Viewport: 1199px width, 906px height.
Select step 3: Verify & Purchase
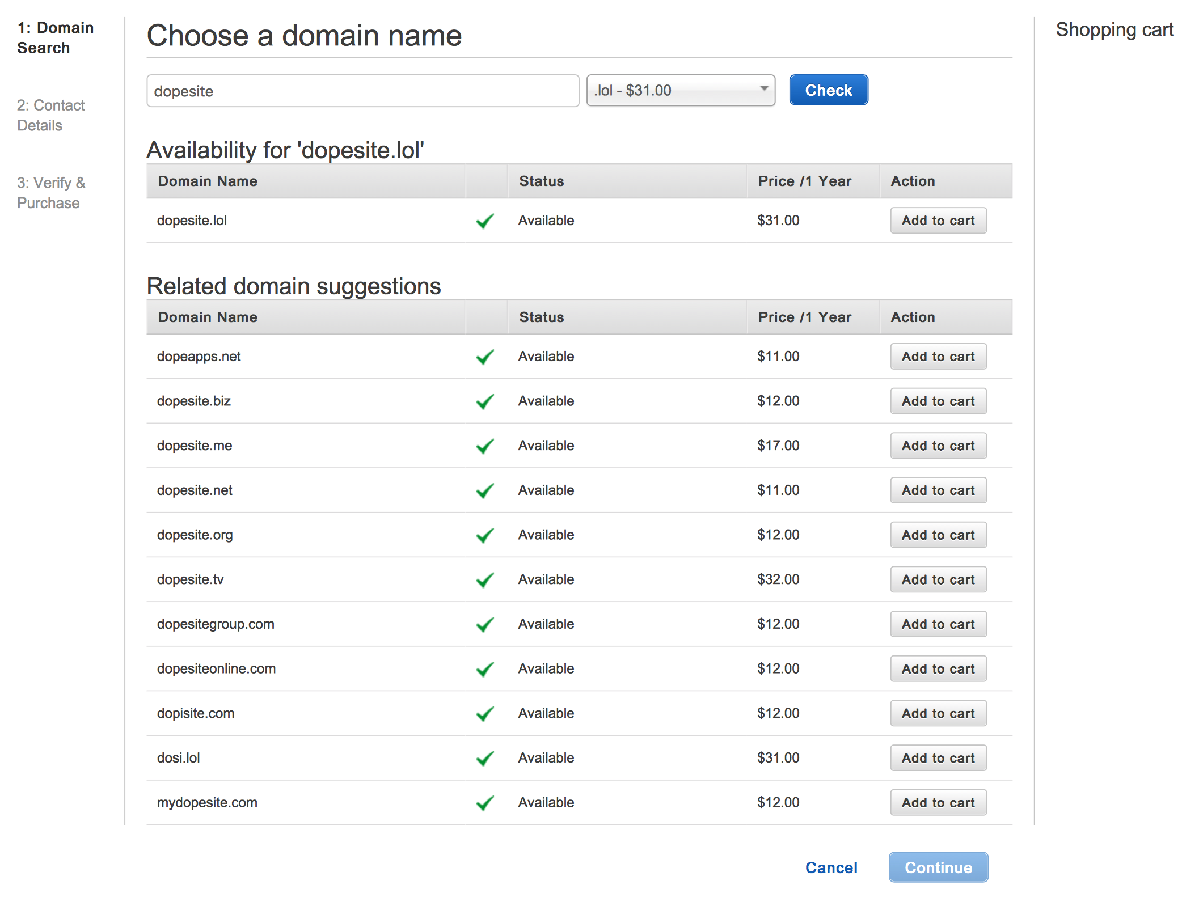click(x=51, y=193)
